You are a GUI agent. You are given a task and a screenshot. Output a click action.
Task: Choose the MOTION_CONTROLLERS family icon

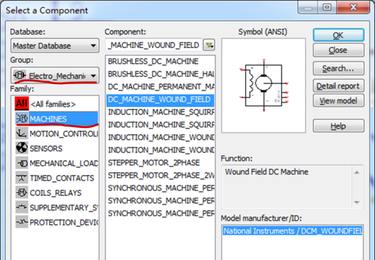click(x=21, y=133)
